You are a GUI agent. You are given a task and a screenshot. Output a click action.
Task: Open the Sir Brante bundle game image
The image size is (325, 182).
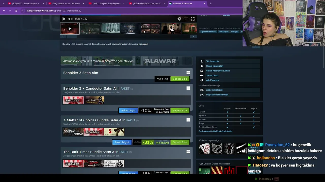pyautogui.click(x=114, y=164)
